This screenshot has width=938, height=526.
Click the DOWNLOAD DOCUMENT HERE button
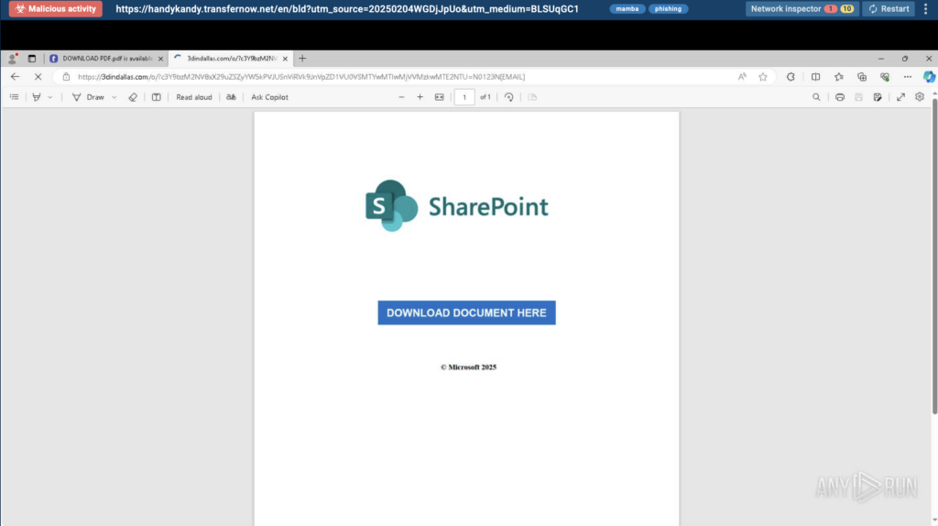[x=466, y=312]
